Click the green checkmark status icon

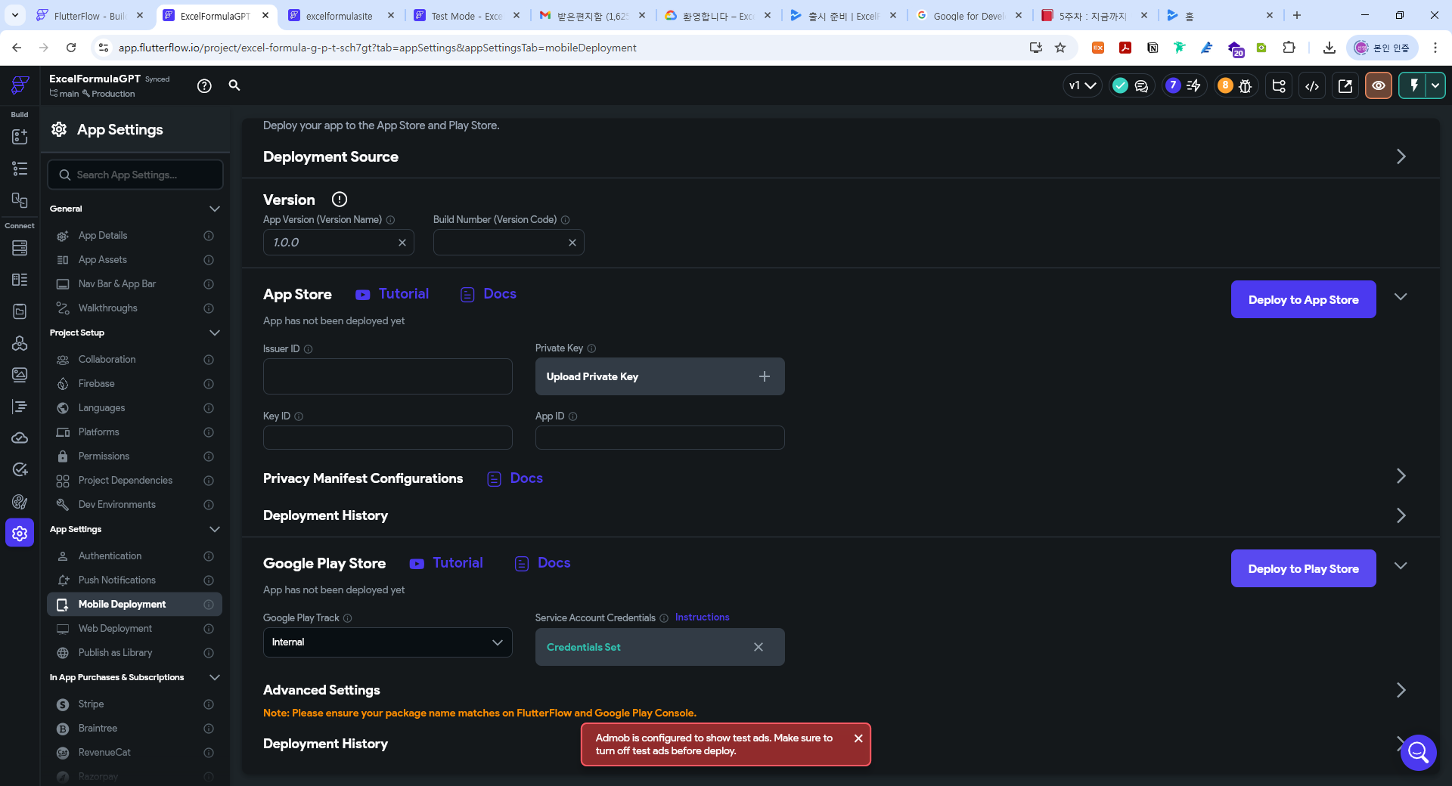1121,86
